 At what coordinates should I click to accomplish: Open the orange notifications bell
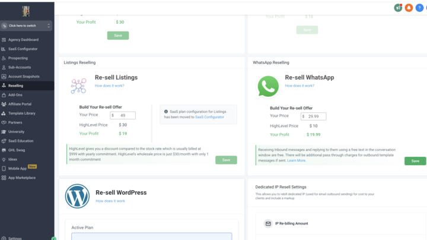click(409, 8)
